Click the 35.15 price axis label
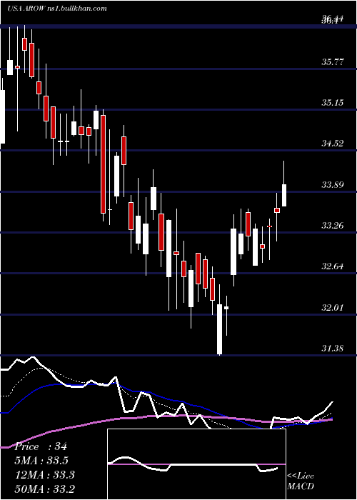 tap(333, 103)
